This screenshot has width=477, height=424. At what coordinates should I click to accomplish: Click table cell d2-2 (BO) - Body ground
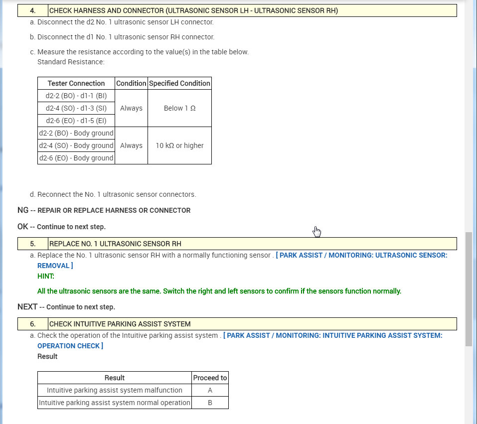click(76, 133)
